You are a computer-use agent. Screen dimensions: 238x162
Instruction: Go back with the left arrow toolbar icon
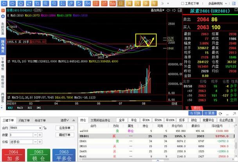4,4
